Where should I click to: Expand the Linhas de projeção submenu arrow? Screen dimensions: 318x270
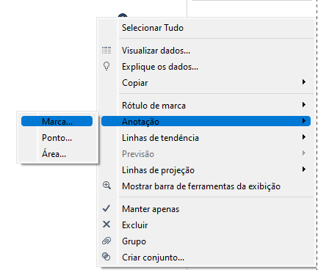click(304, 169)
